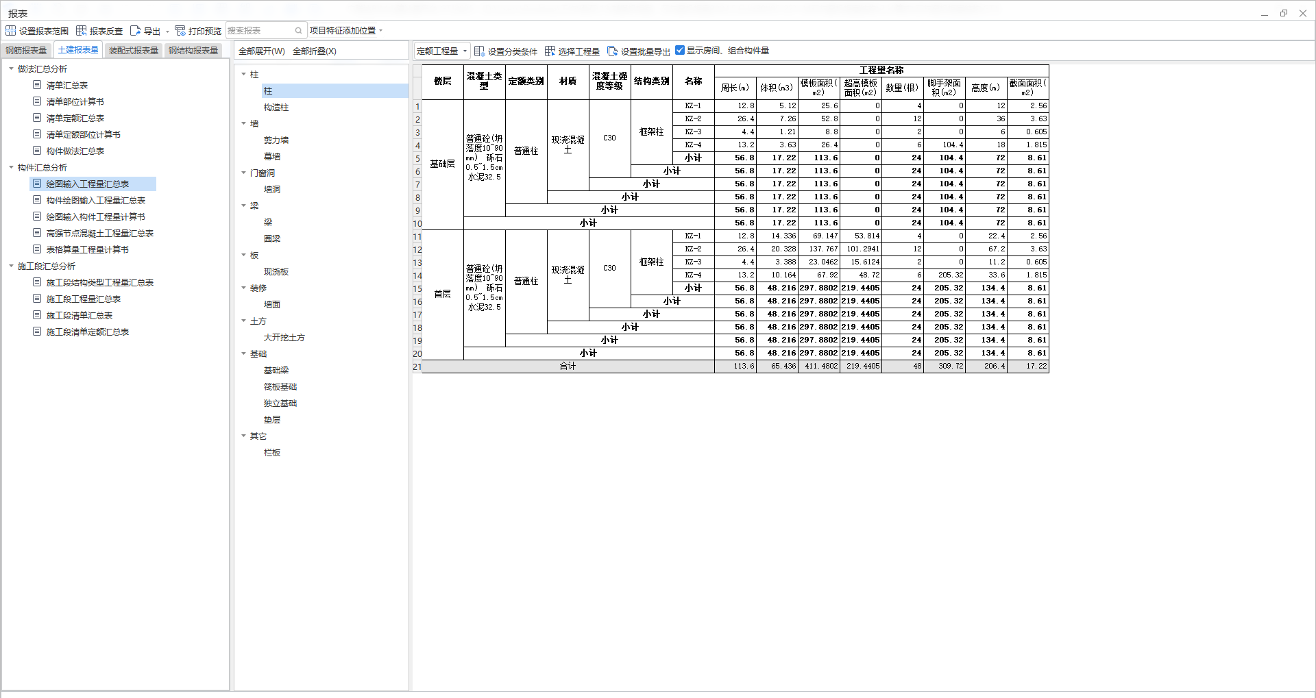Select 栏板 in component tree
Screen dimensions: 1316x698
click(272, 453)
